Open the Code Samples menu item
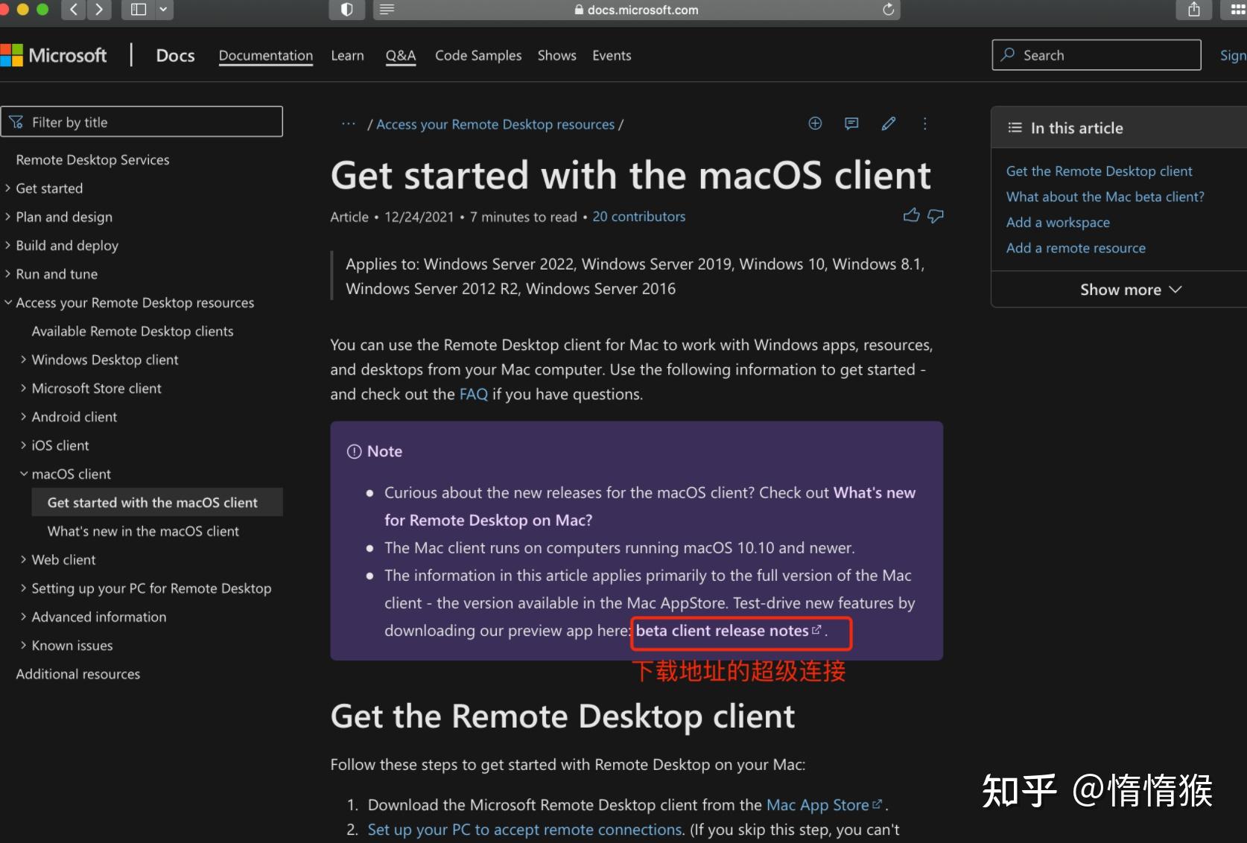This screenshot has width=1247, height=843. click(477, 55)
